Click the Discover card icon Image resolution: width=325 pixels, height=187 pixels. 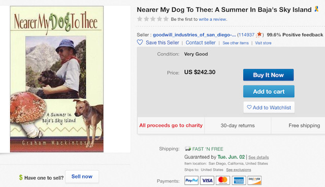click(254, 180)
